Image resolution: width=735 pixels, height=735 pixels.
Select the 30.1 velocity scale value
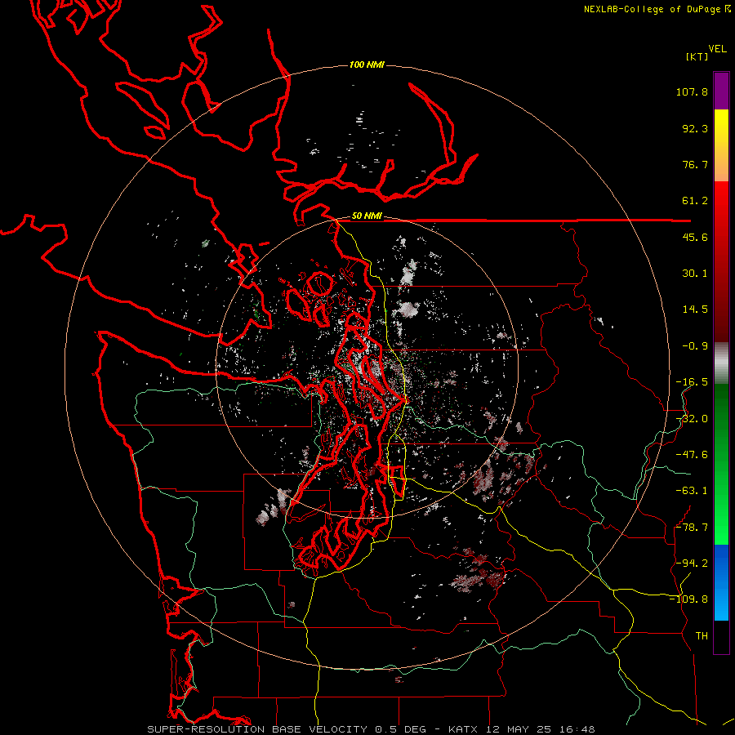click(695, 274)
